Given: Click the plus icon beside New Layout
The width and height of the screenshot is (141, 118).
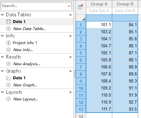Looking at the screenshot, I should pos(9,99).
